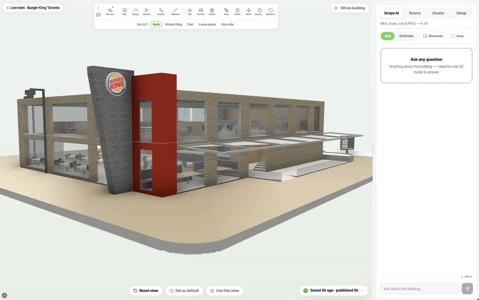Click the Ask about this building input
The height and width of the screenshot is (300, 479).
(x=420, y=289)
